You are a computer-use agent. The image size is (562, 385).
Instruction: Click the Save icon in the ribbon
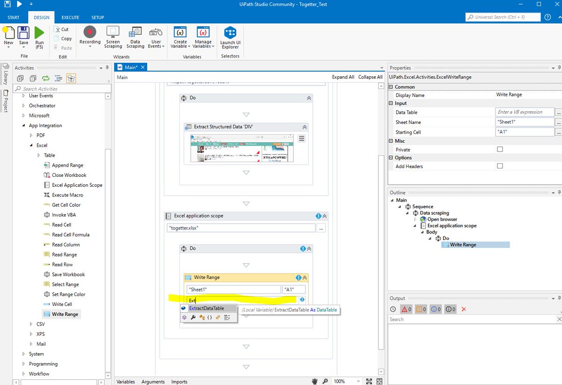(x=23, y=34)
